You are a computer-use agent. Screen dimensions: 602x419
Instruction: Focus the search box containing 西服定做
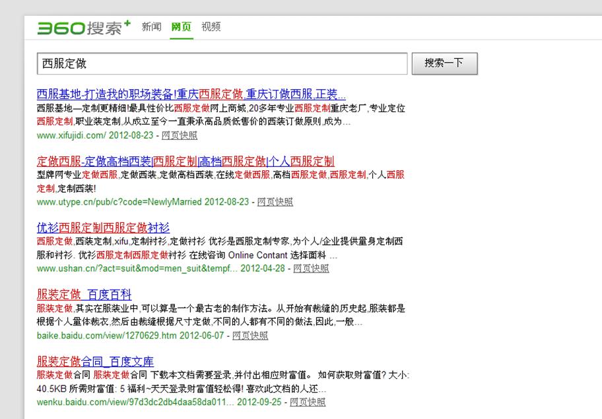point(222,64)
